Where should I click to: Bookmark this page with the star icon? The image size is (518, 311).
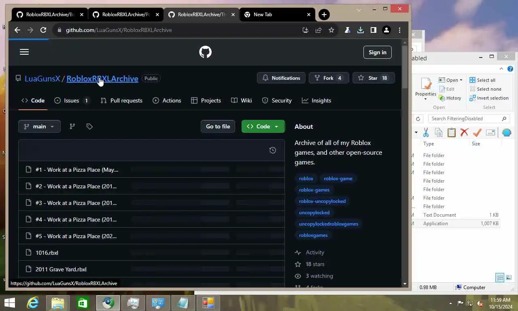(331, 30)
